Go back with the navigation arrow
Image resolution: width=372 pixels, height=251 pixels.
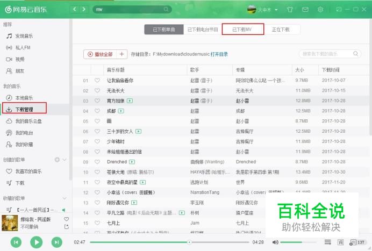75,9
